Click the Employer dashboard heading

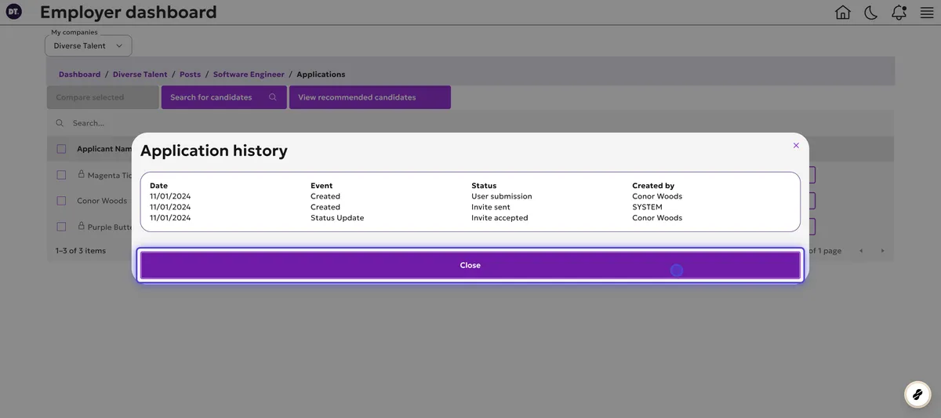coord(129,13)
